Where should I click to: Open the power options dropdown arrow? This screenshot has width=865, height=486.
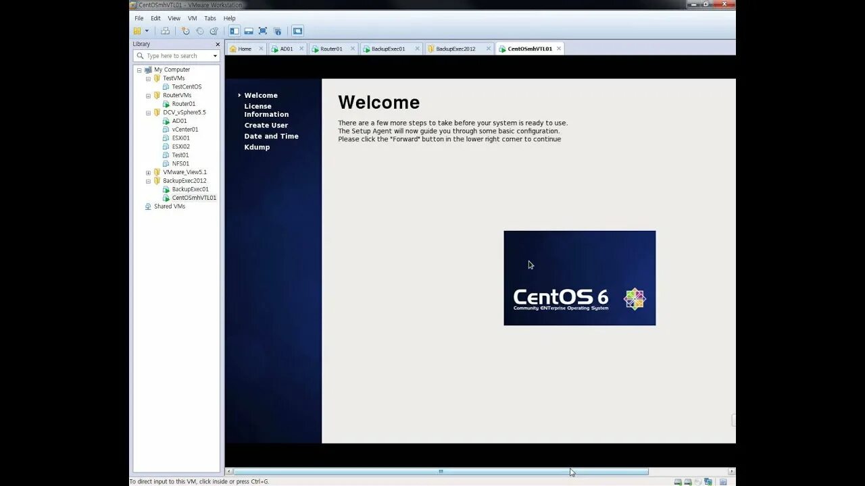tap(147, 31)
